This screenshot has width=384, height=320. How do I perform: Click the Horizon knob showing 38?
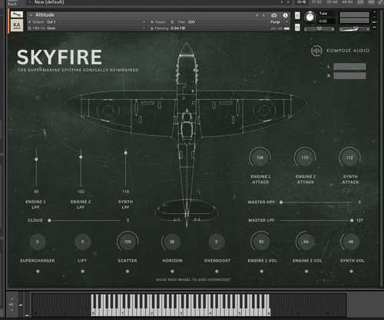(172, 242)
